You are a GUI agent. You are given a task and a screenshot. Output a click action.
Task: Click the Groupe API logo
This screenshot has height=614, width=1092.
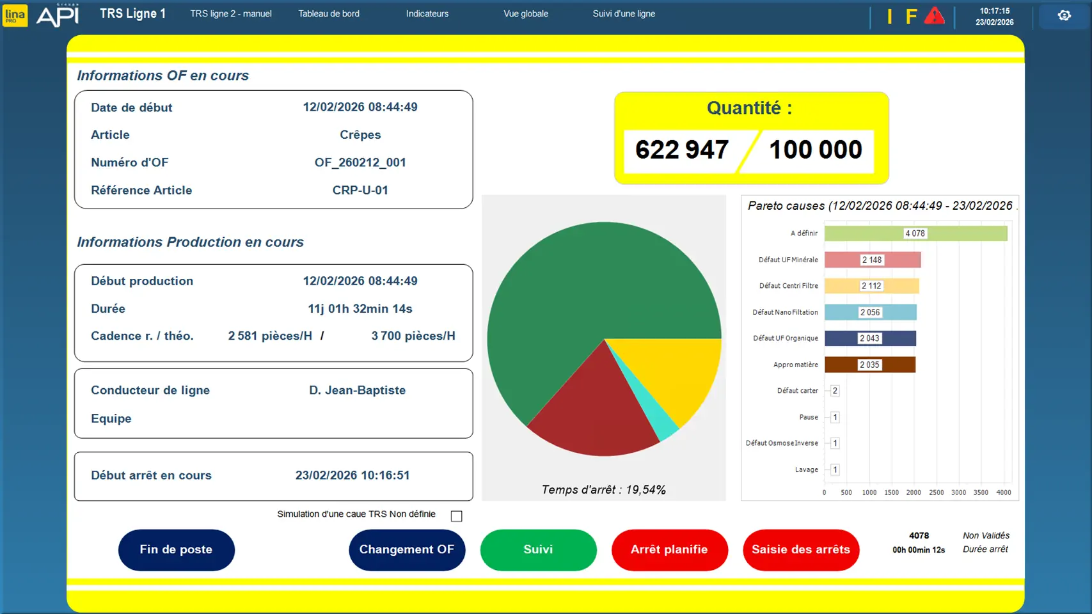[x=58, y=15]
